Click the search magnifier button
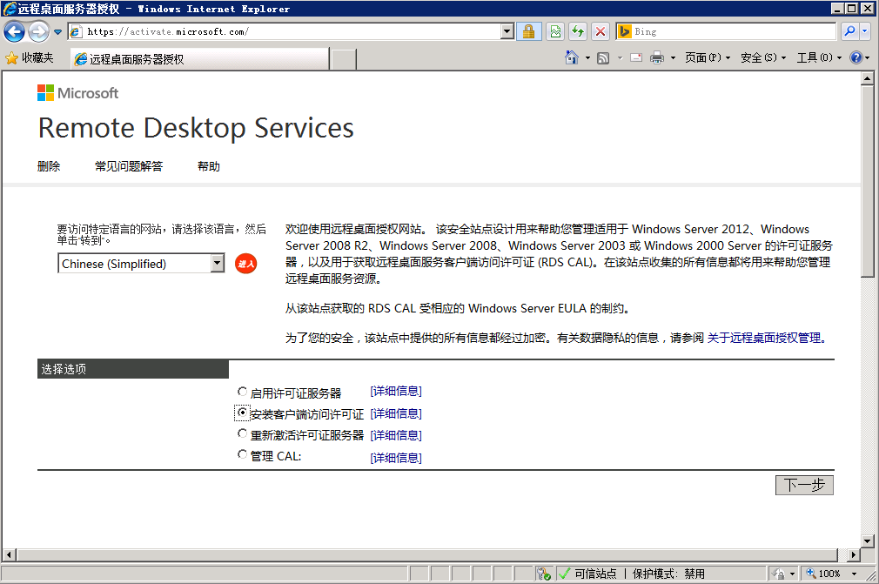 click(850, 31)
